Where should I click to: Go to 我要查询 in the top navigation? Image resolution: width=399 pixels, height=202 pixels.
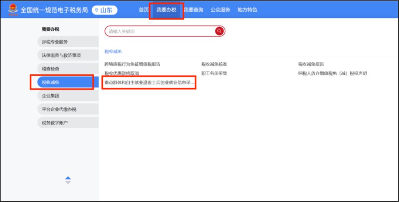pyautogui.click(x=194, y=10)
